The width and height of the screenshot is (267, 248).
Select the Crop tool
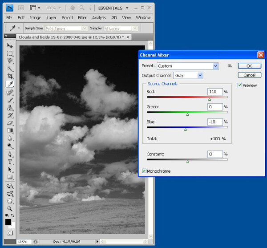[10, 76]
